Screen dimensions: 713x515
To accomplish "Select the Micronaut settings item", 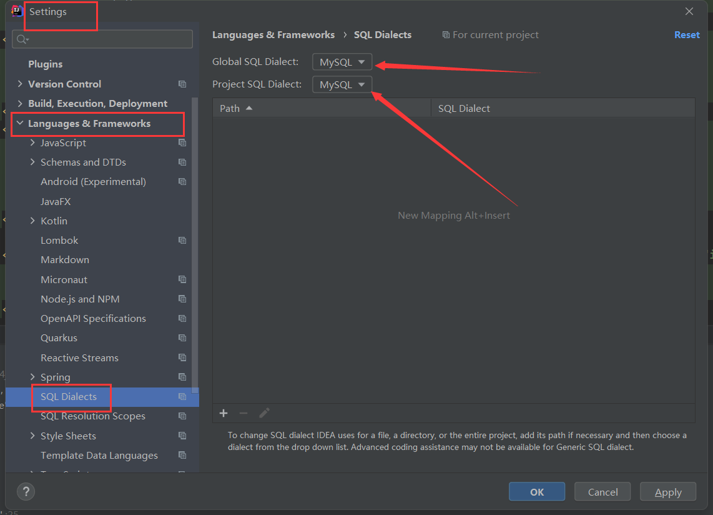I will point(64,279).
